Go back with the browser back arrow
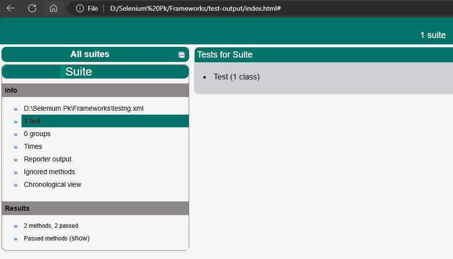Image resolution: width=453 pixels, height=259 pixels. click(11, 8)
